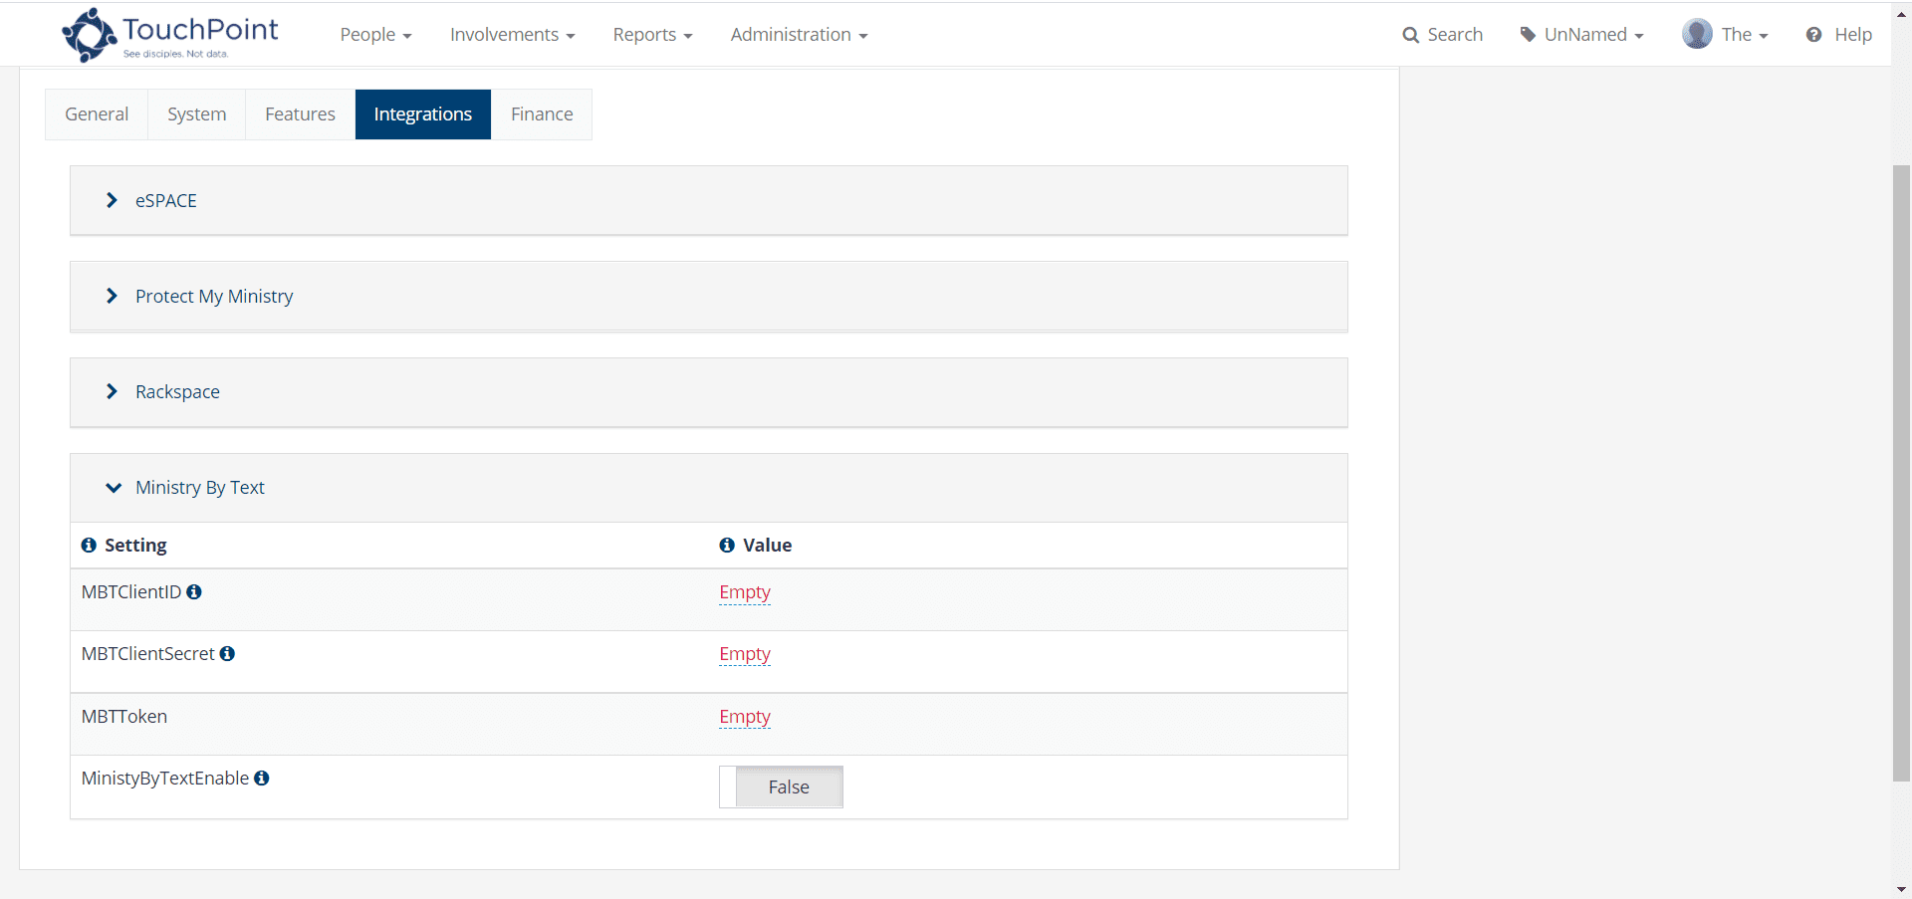Switch to the Features tab
Image resolution: width=1912 pixels, height=899 pixels.
300,114
